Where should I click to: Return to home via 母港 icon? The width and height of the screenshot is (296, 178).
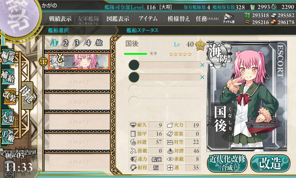pos(27,96)
